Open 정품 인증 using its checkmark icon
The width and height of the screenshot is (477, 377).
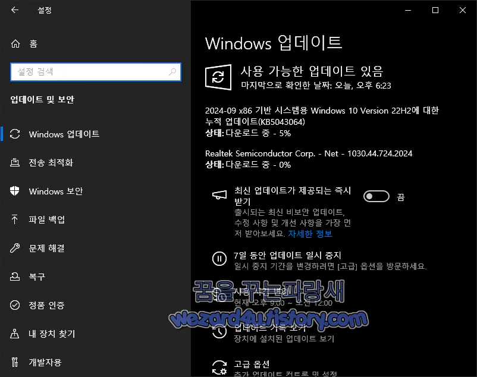tap(15, 305)
